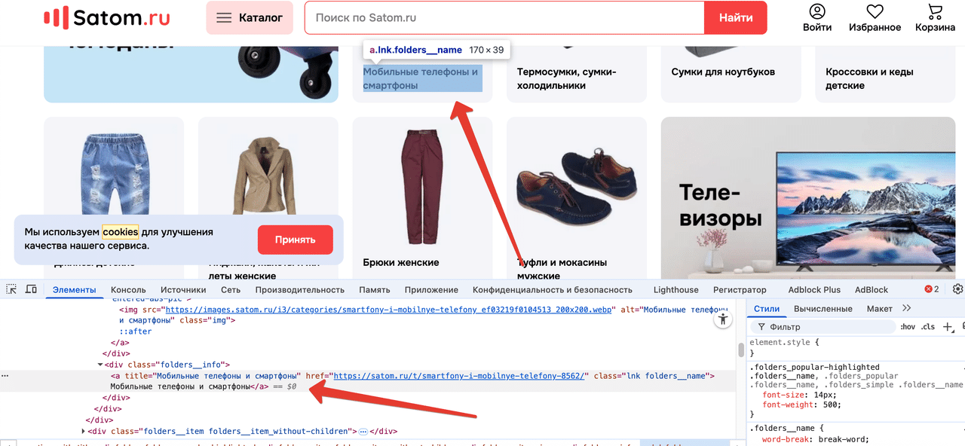Open the Каталог menu button

(x=249, y=18)
